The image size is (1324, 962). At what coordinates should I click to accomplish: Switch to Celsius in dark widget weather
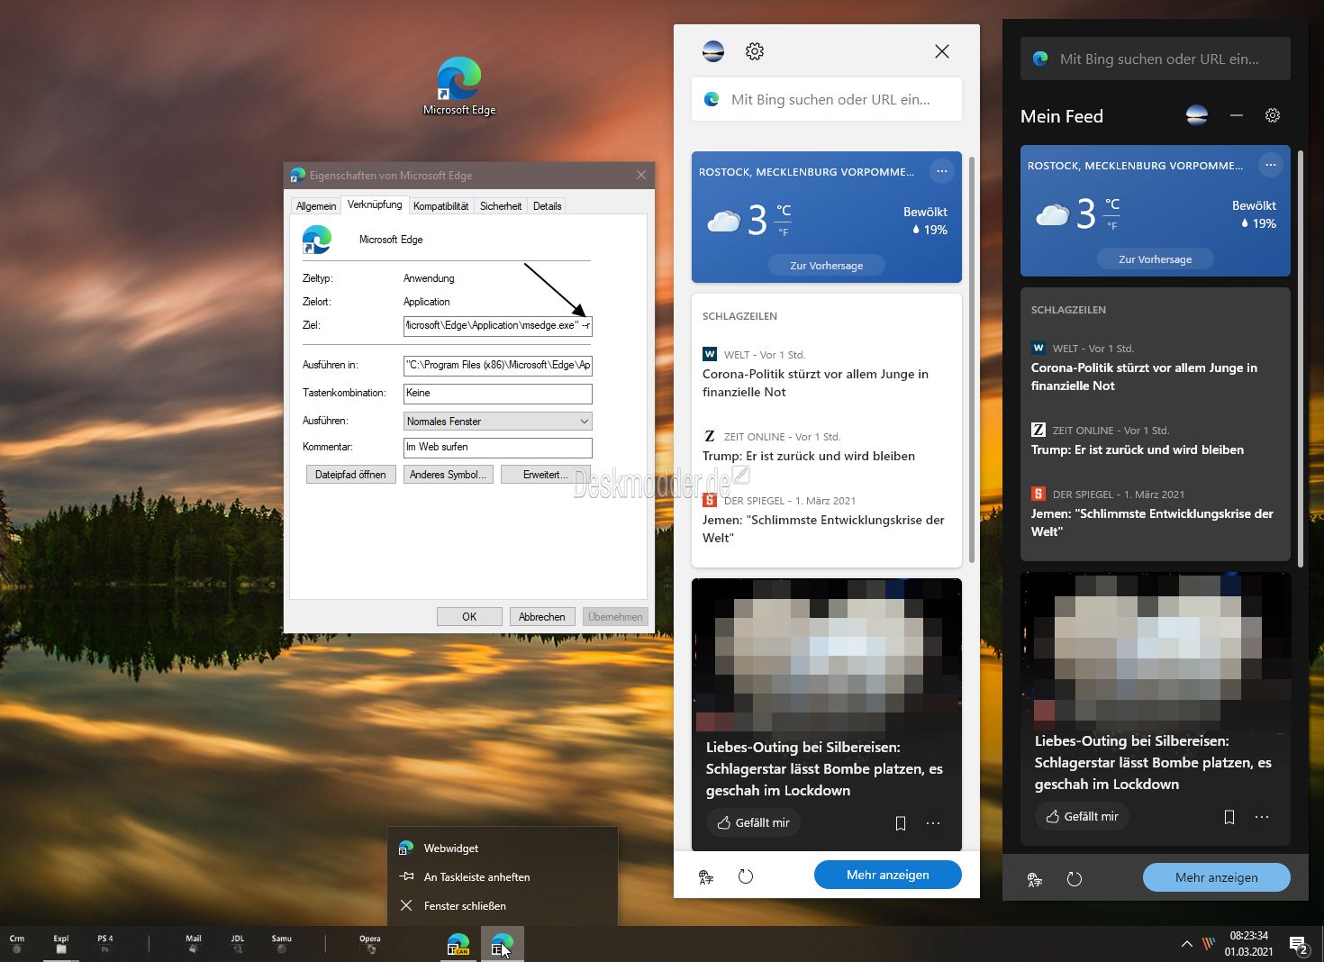1112,204
